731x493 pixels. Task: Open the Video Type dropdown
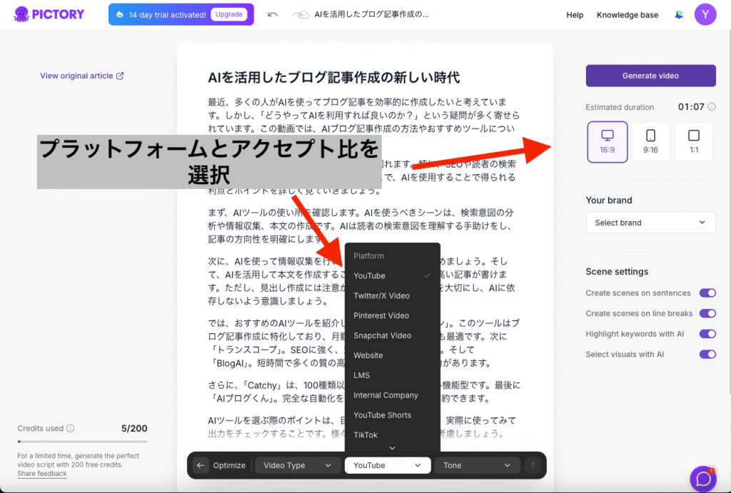point(296,465)
